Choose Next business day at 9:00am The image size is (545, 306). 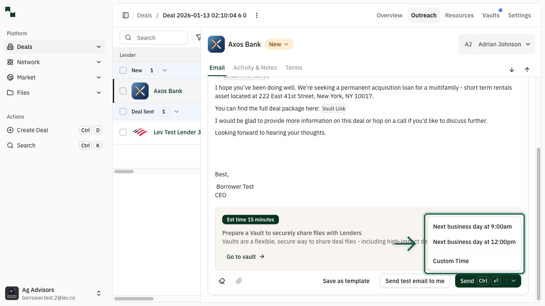coord(472,227)
